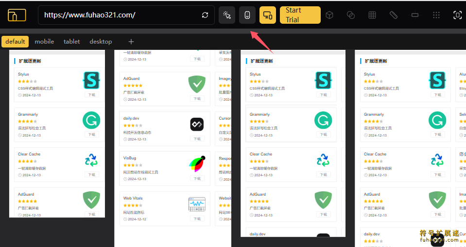
Task: Click the daily.dev icon above the VisBug card
Action: pyautogui.click(x=197, y=124)
